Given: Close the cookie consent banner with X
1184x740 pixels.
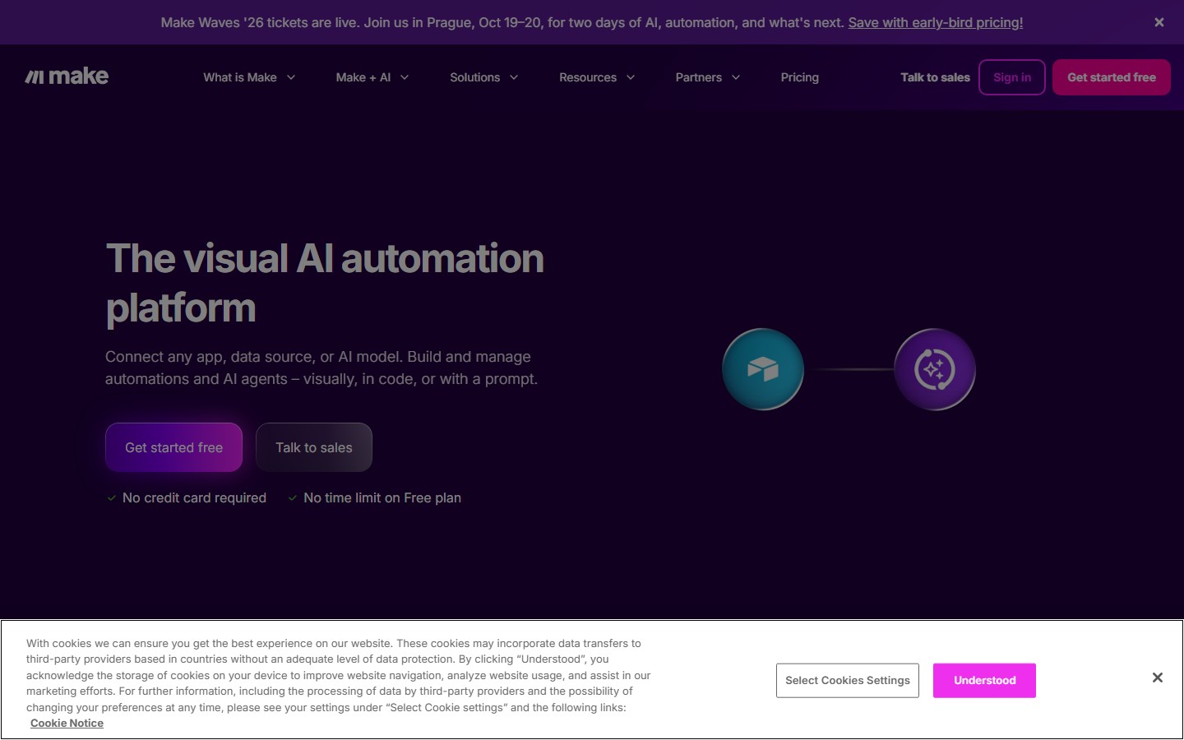Looking at the screenshot, I should (x=1157, y=678).
